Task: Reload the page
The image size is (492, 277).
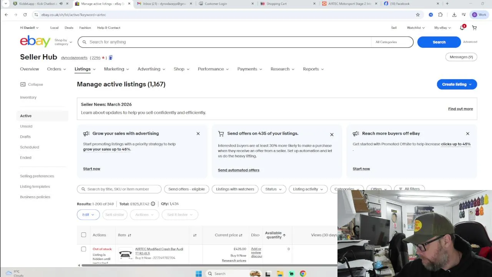Action: 25,15
